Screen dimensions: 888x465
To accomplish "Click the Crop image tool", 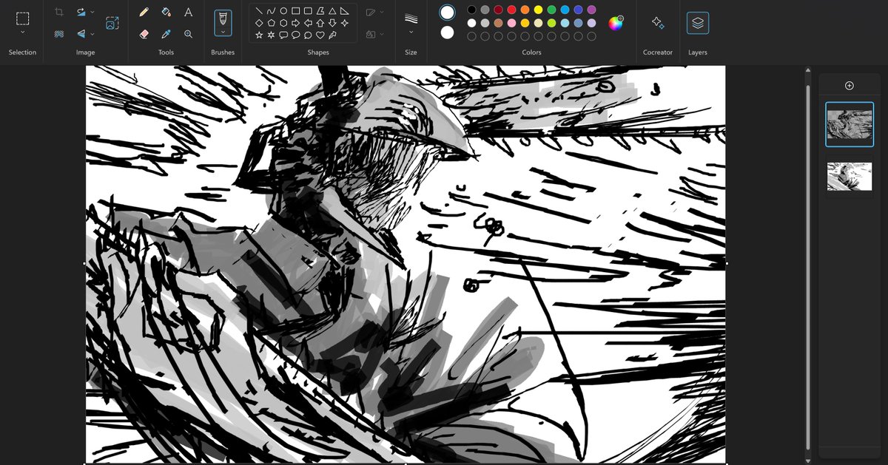I will click(59, 12).
